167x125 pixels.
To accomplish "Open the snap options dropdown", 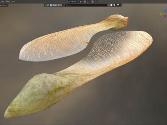I will point(89,2).
